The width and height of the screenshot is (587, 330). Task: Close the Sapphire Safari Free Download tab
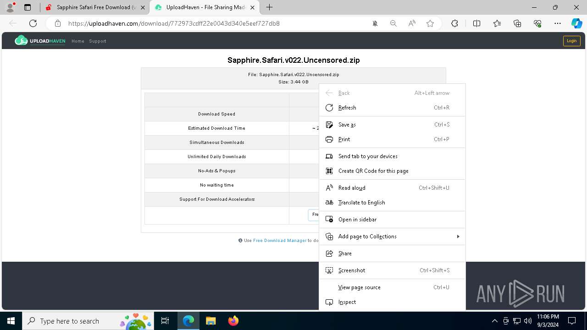click(143, 7)
